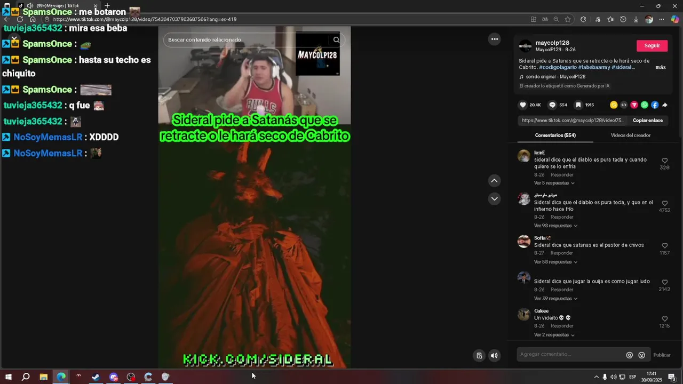Go to previous video with up arrow

[494, 181]
